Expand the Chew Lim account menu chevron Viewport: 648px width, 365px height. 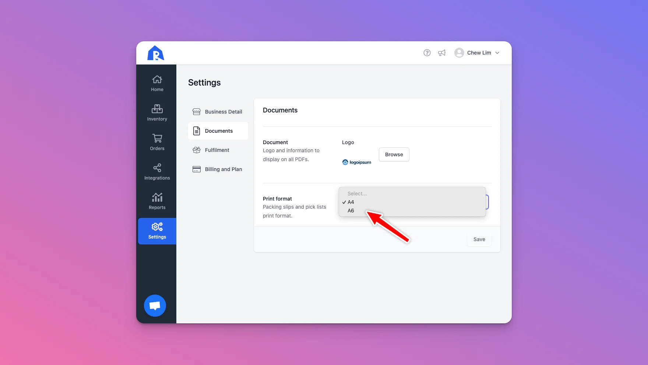tap(497, 53)
